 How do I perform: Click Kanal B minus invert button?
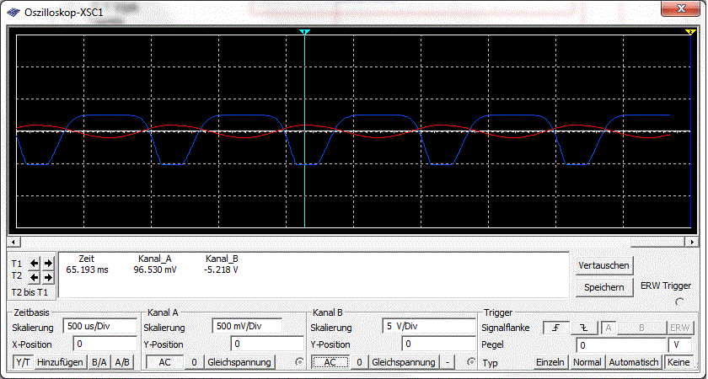[447, 362]
